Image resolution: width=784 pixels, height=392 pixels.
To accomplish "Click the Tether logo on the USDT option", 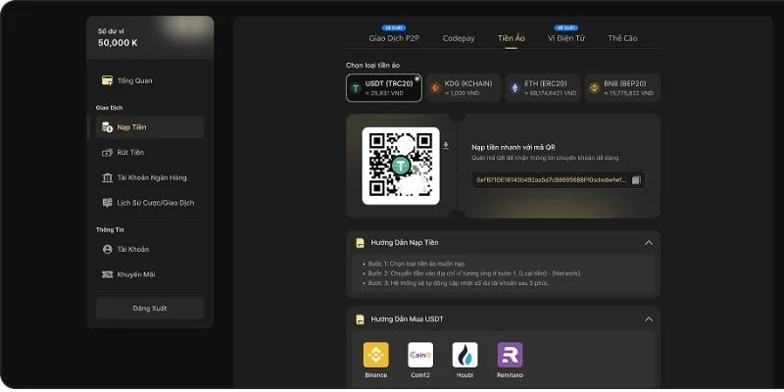I will (356, 88).
